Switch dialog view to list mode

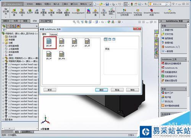tap(110, 39)
